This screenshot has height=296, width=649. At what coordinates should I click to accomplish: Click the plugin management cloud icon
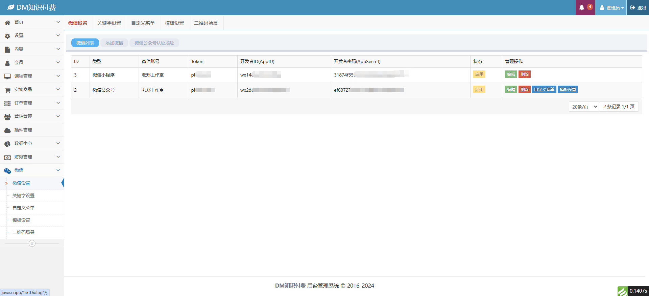tap(7, 130)
